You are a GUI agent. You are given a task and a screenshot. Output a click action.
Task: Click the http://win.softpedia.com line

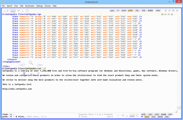[x=17, y=89]
